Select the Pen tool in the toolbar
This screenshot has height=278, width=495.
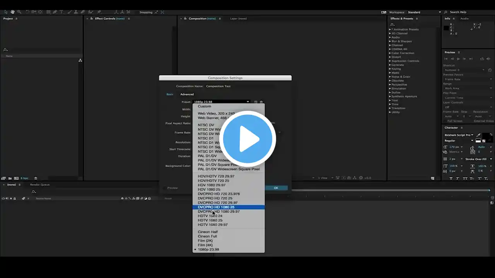(x=55, y=12)
